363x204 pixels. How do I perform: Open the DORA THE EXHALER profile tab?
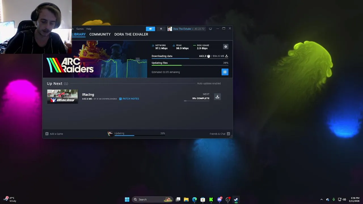[131, 34]
